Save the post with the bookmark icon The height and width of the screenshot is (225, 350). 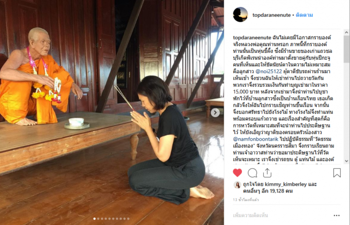click(337, 173)
